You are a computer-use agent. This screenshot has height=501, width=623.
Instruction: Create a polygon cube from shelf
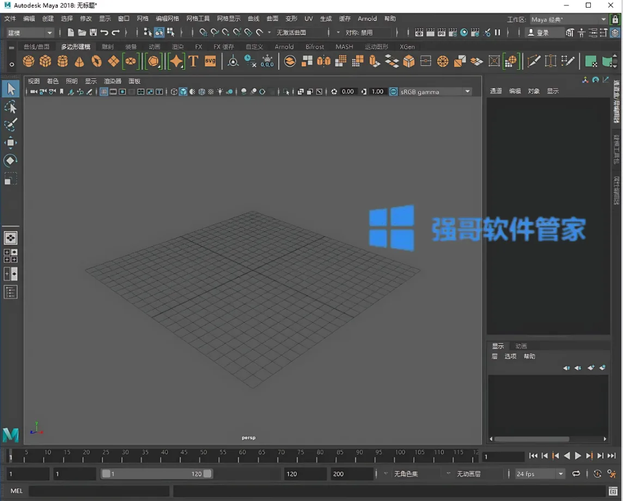(x=45, y=61)
